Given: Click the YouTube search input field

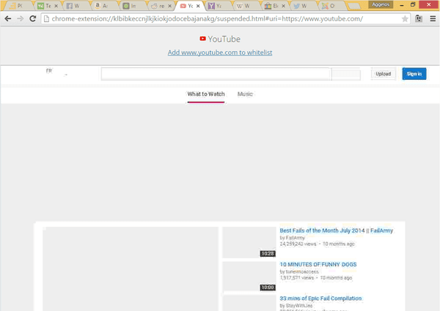Looking at the screenshot, I should [216, 74].
